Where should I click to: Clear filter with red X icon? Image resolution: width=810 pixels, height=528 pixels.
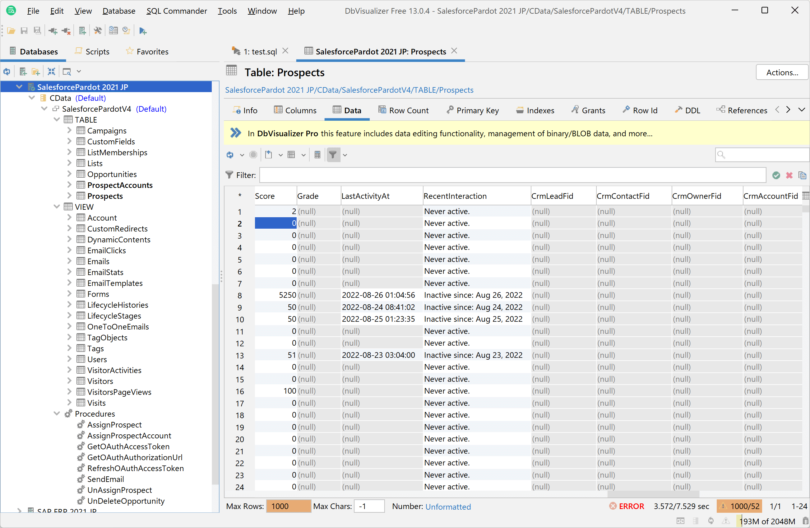pyautogui.click(x=789, y=175)
